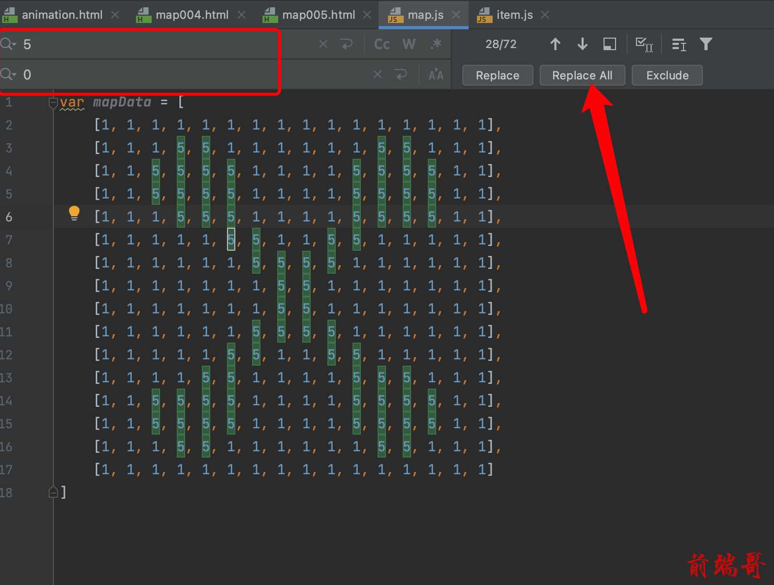774x585 pixels.
Task: Insert new line in search field
Action: (x=347, y=44)
